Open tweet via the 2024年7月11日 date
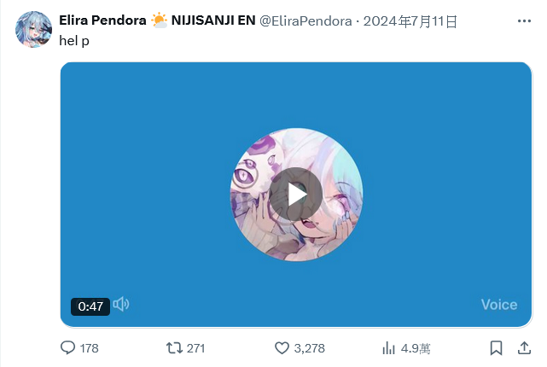547x367 pixels. (x=410, y=21)
